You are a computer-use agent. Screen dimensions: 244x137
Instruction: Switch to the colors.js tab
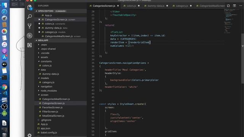[131, 6]
